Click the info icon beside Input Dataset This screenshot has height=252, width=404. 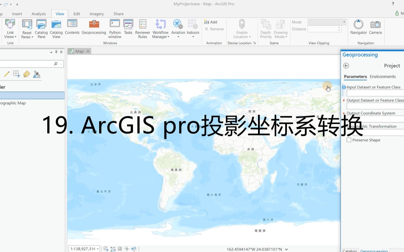(x=344, y=87)
